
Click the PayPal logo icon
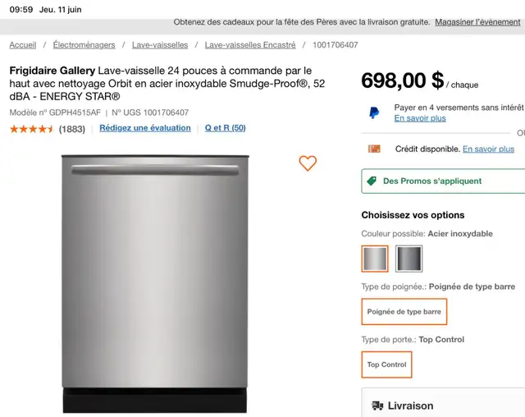374,113
